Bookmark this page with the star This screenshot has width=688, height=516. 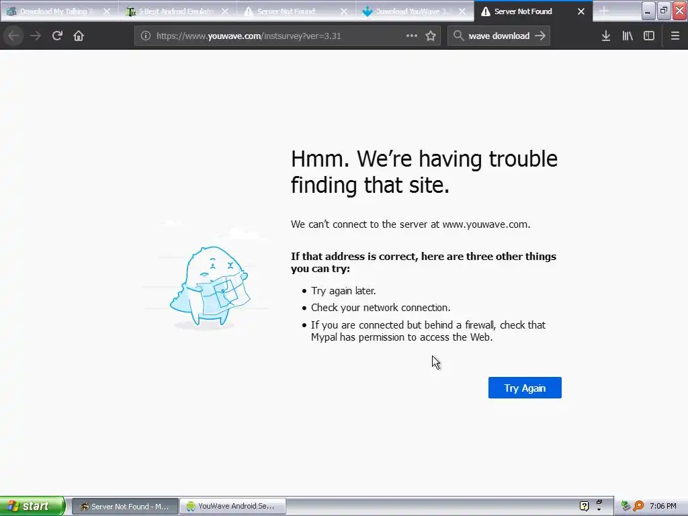coord(431,36)
